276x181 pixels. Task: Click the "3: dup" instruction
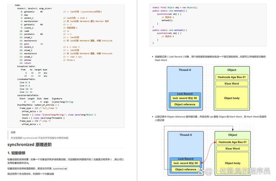[x=24, y=15]
